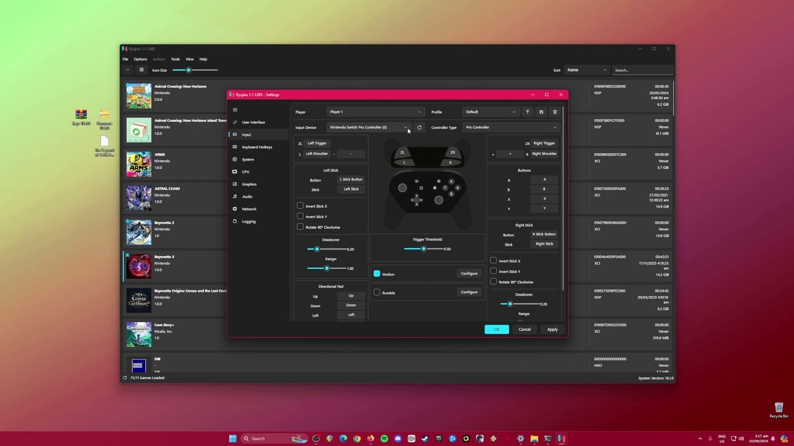Open the hamburger menu in Settings sidebar

(x=234, y=110)
